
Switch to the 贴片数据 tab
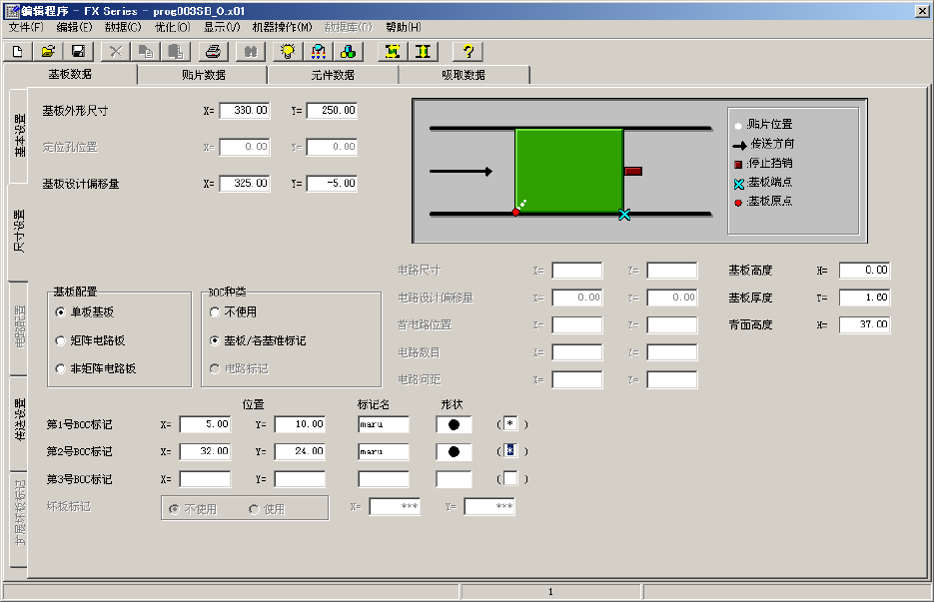point(202,75)
